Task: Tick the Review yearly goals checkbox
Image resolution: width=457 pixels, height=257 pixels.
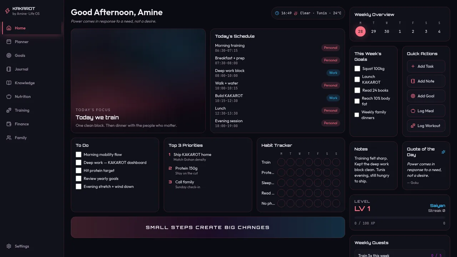Action: click(x=79, y=178)
